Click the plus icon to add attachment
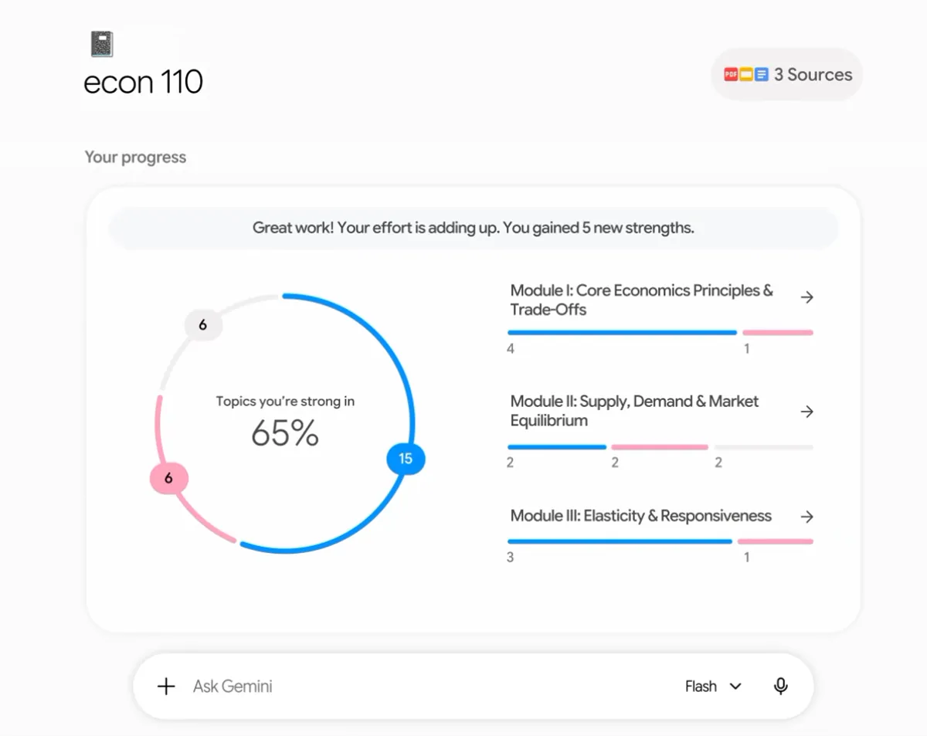 (166, 686)
